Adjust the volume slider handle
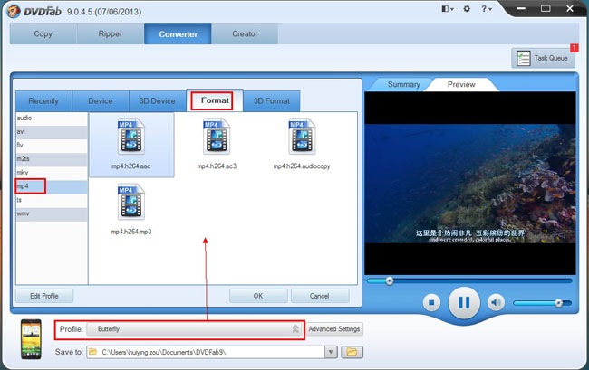The width and height of the screenshot is (589, 370). pyautogui.click(x=558, y=303)
